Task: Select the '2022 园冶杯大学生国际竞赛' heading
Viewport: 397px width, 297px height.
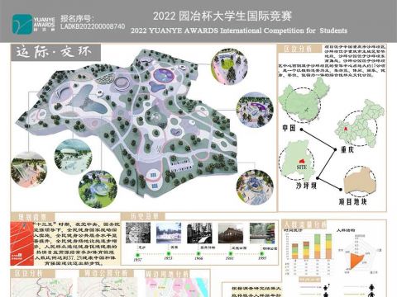Action: coord(222,16)
